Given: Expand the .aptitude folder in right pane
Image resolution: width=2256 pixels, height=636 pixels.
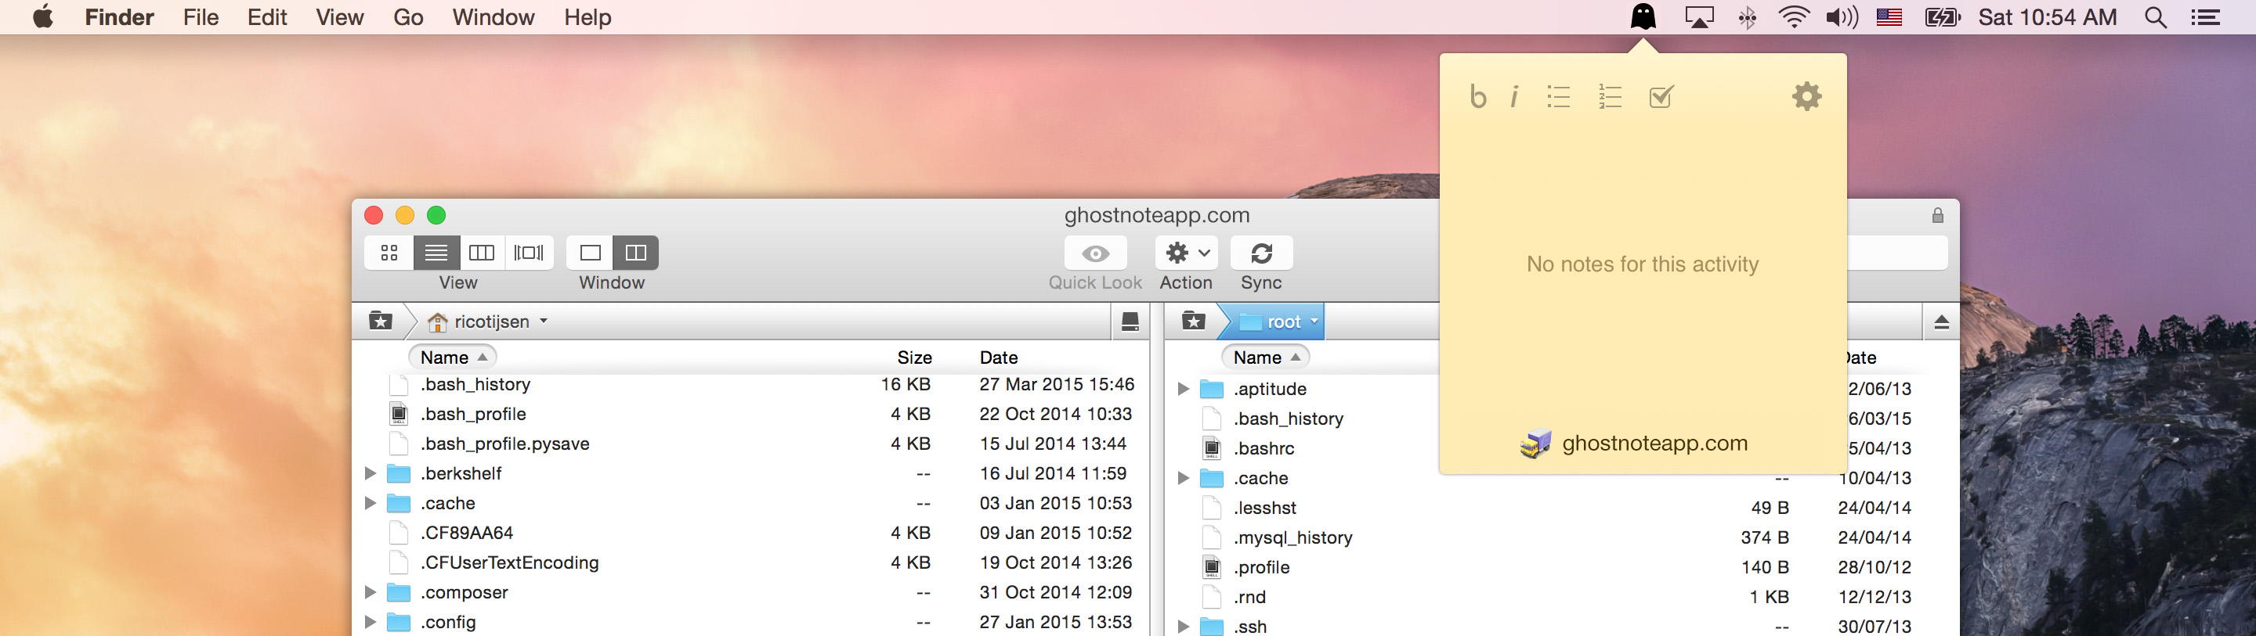Looking at the screenshot, I should (1183, 390).
